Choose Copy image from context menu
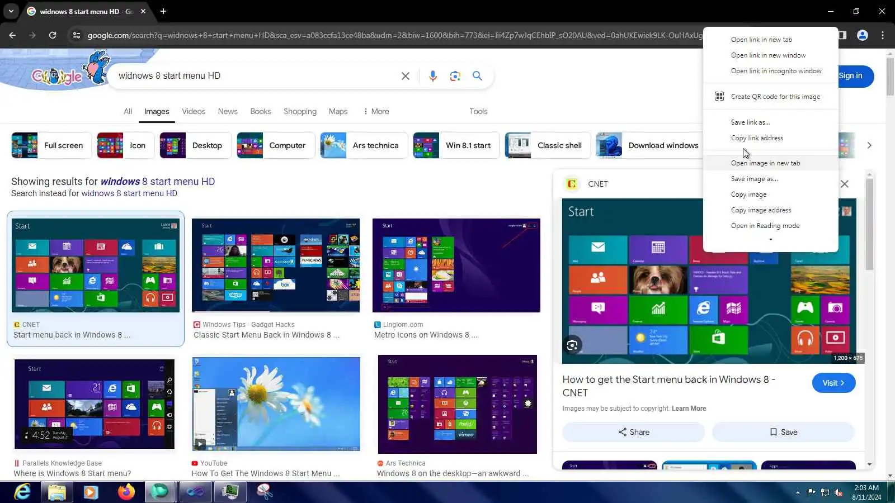The image size is (895, 503). (x=771, y=194)
